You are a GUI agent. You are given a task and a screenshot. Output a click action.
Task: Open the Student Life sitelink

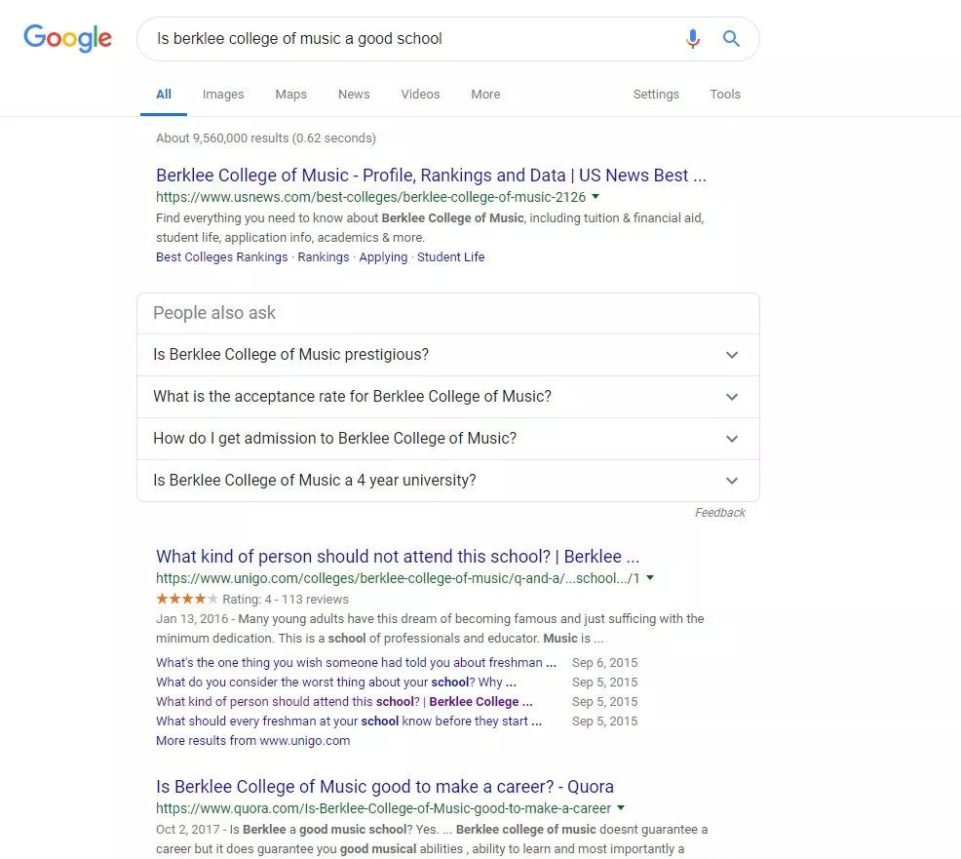pyautogui.click(x=451, y=256)
